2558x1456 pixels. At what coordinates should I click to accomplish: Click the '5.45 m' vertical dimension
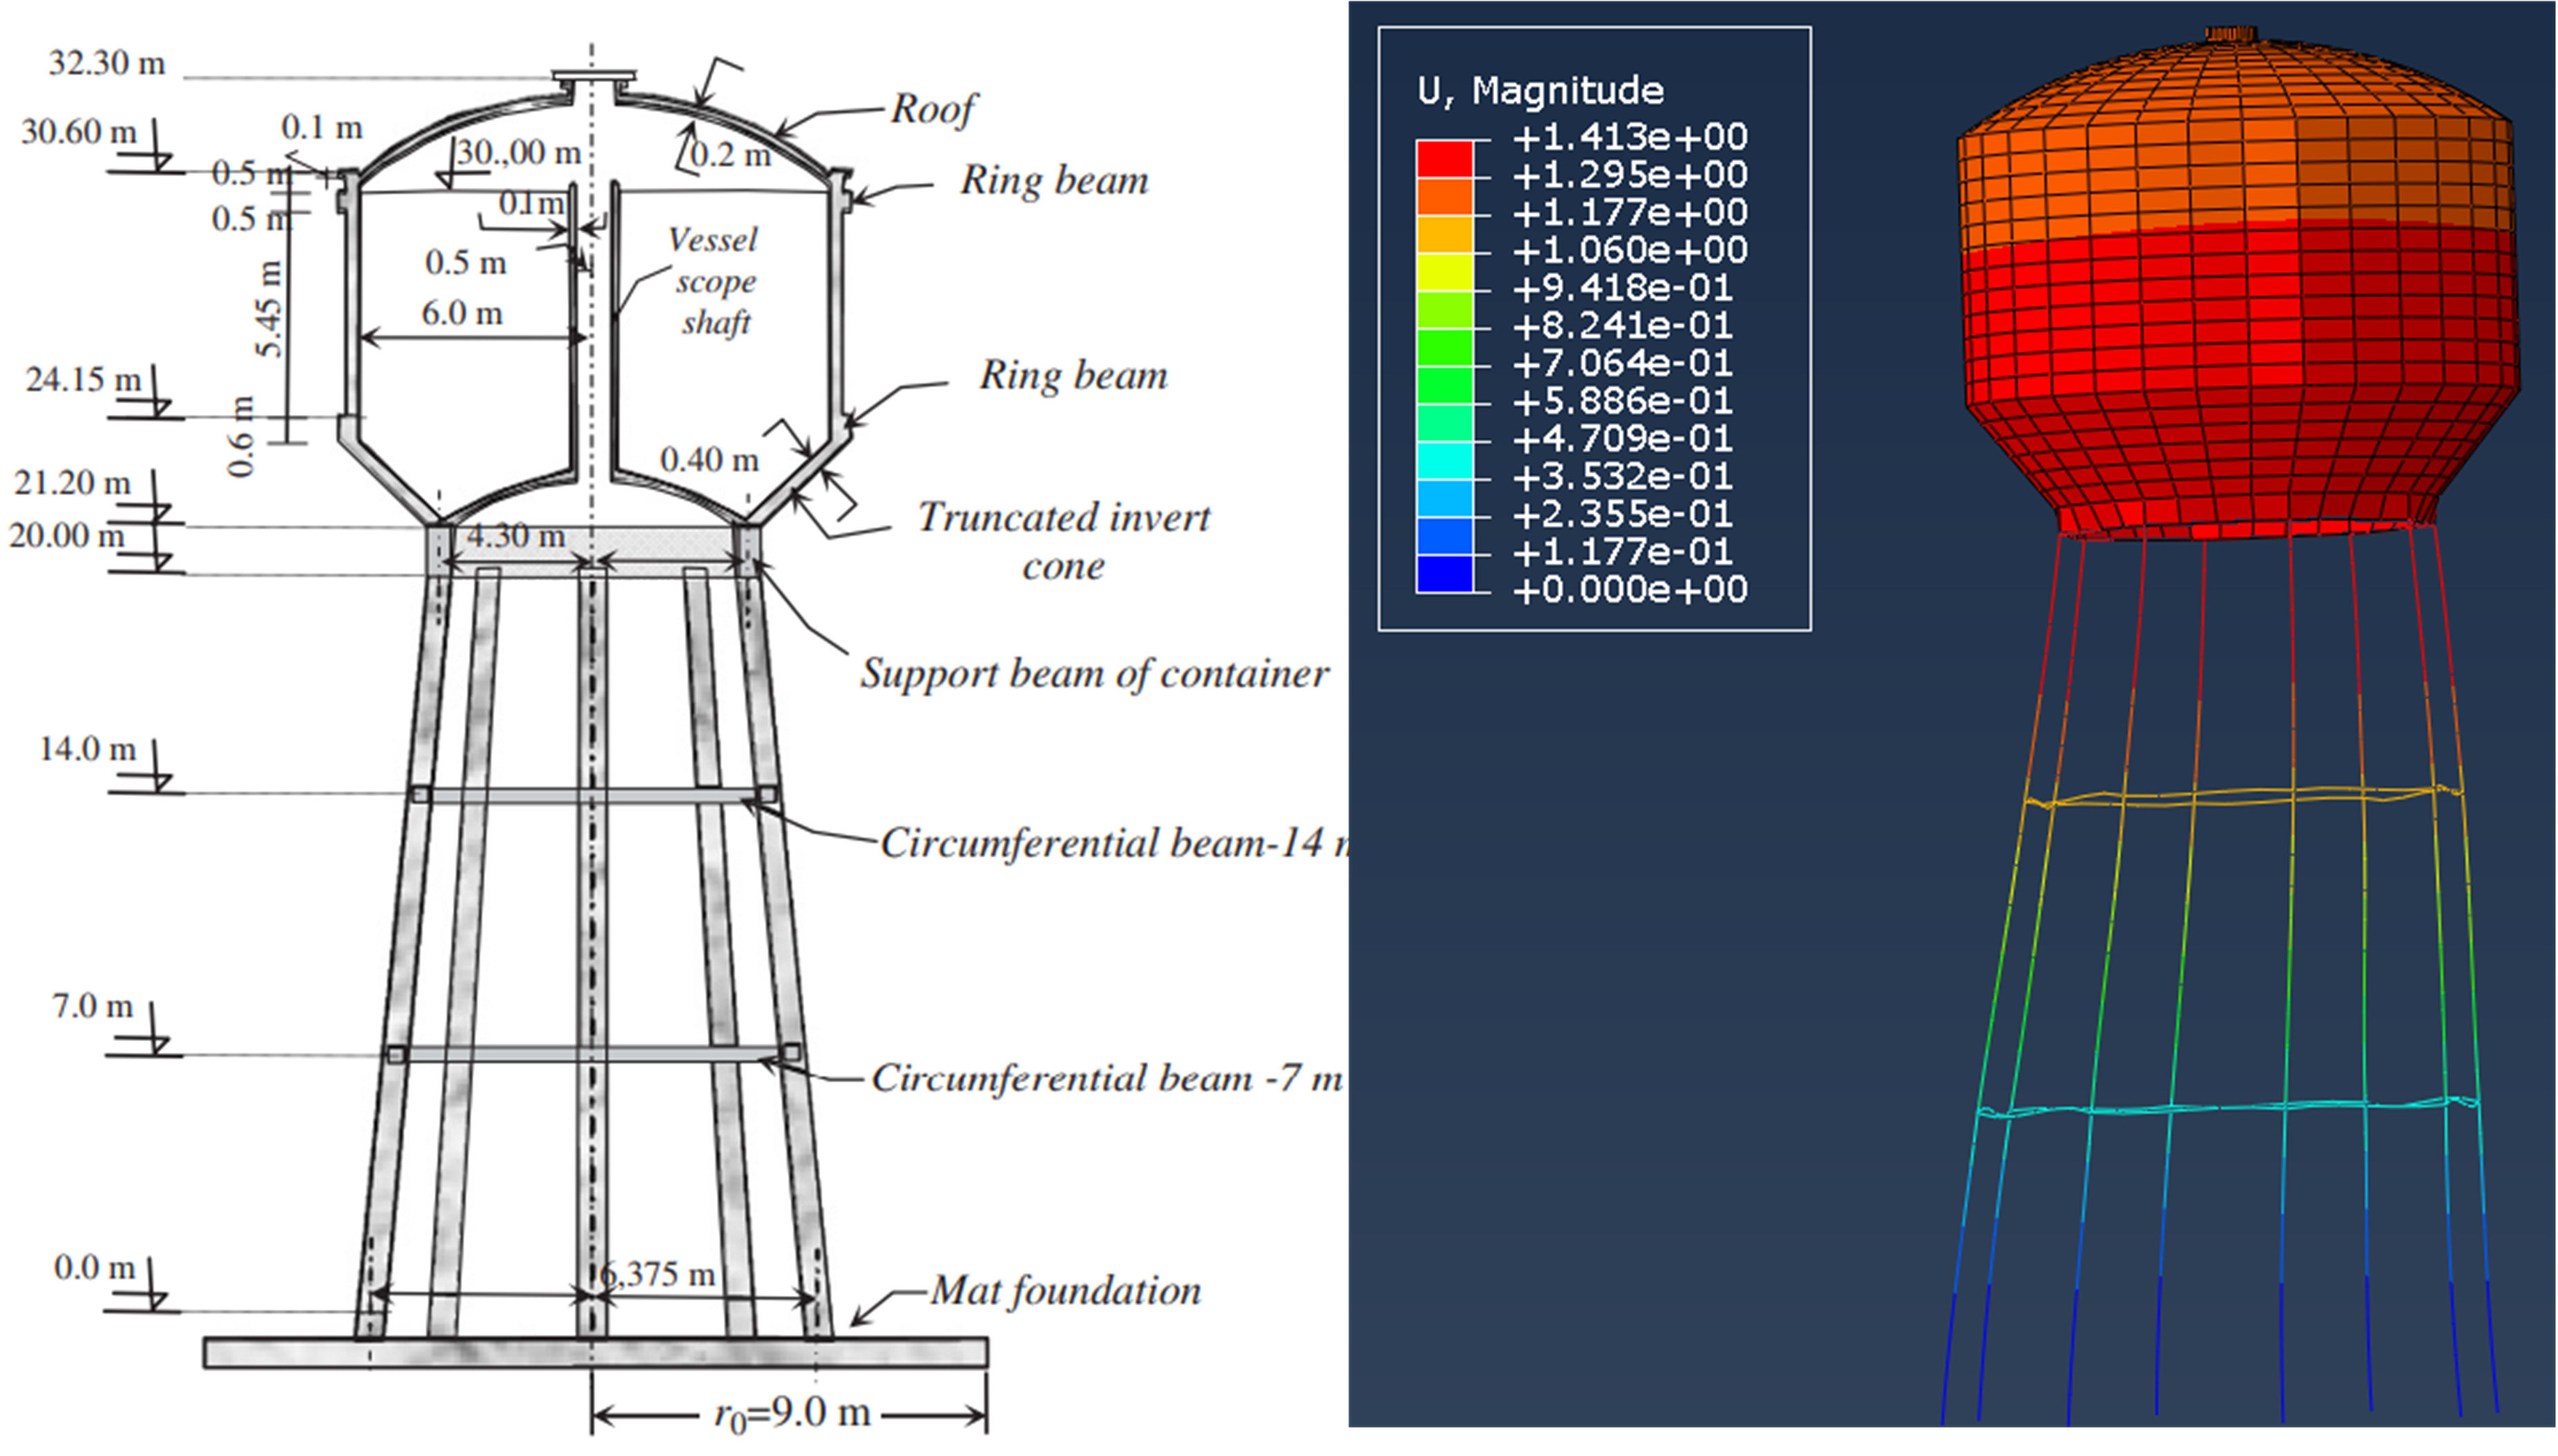(x=269, y=309)
